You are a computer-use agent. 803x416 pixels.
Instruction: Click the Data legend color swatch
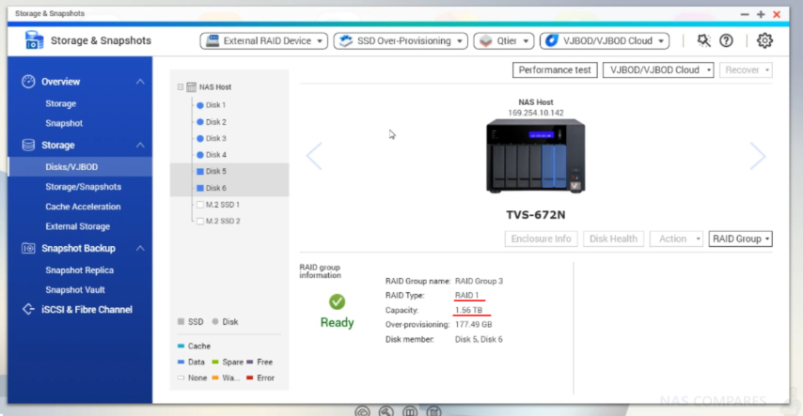click(x=181, y=362)
